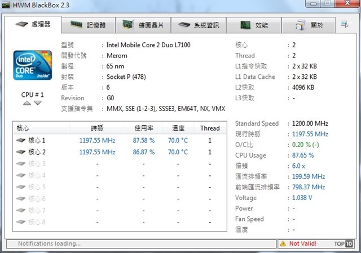Click 87.58 % usage of core 1
Image resolution: width=361 pixels, height=253 pixels.
144,140
